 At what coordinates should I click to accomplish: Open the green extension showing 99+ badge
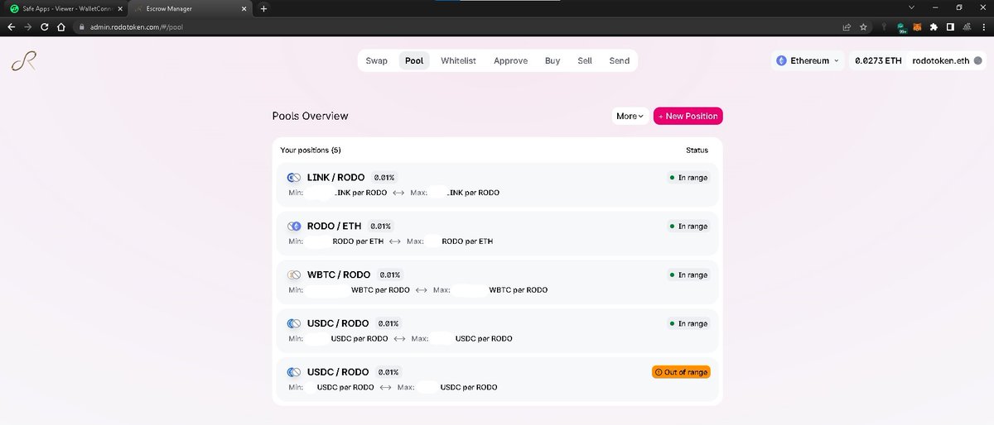(900, 26)
